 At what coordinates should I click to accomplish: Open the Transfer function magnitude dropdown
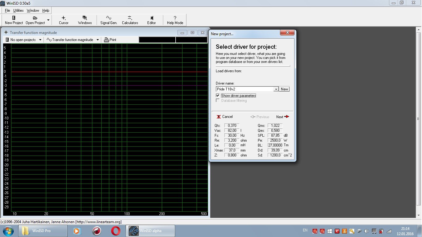(98, 40)
